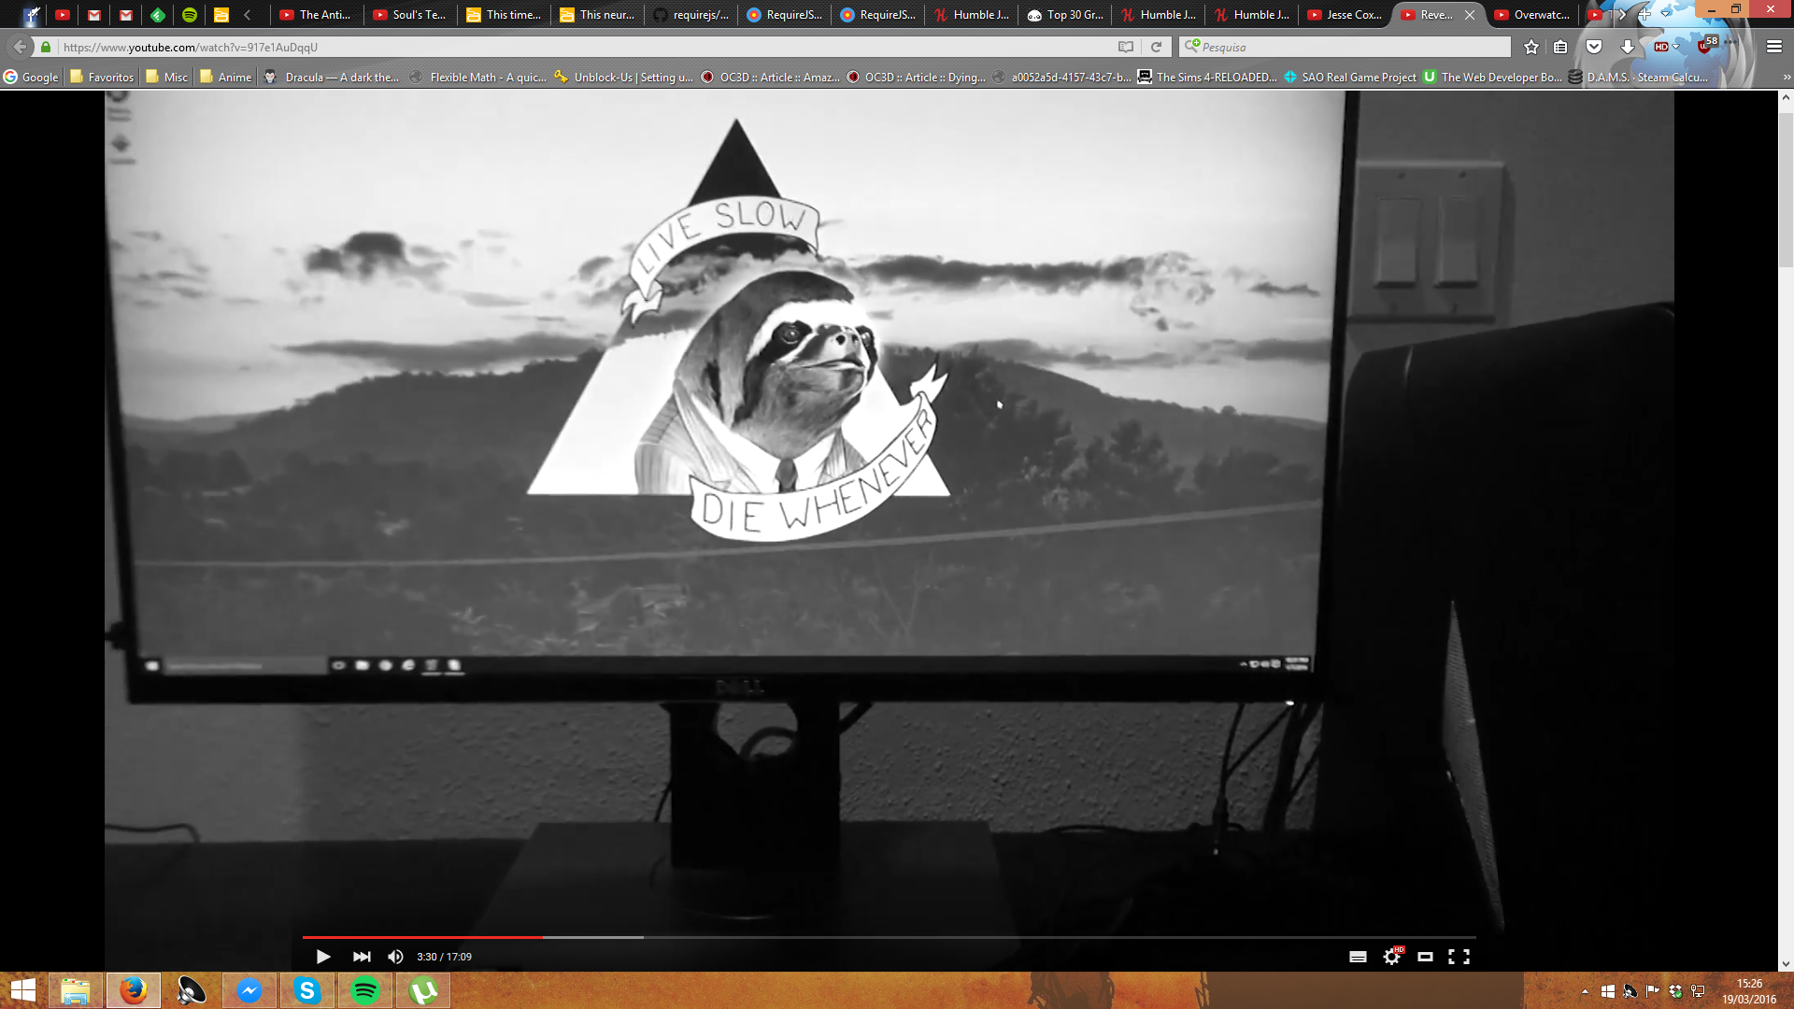
Task: Open the Windows Start button
Action: pos(22,990)
